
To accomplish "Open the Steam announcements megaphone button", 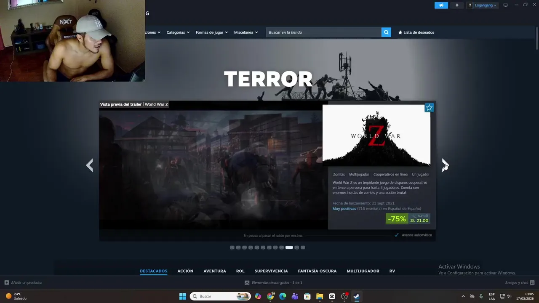I will 441,5.
